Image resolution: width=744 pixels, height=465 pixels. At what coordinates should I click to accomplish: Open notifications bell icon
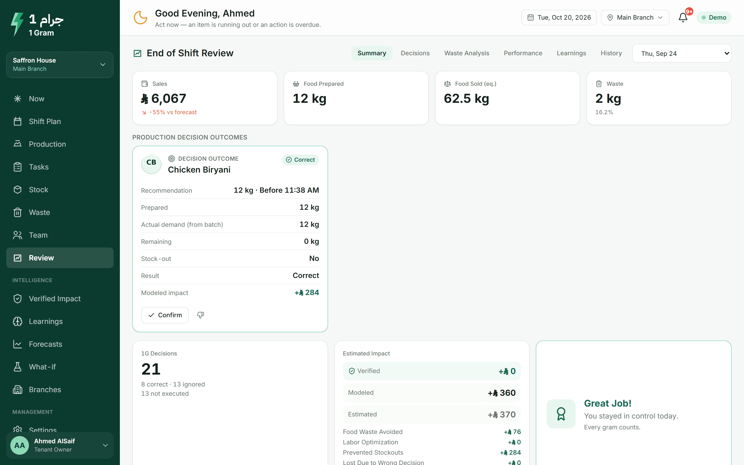point(683,18)
